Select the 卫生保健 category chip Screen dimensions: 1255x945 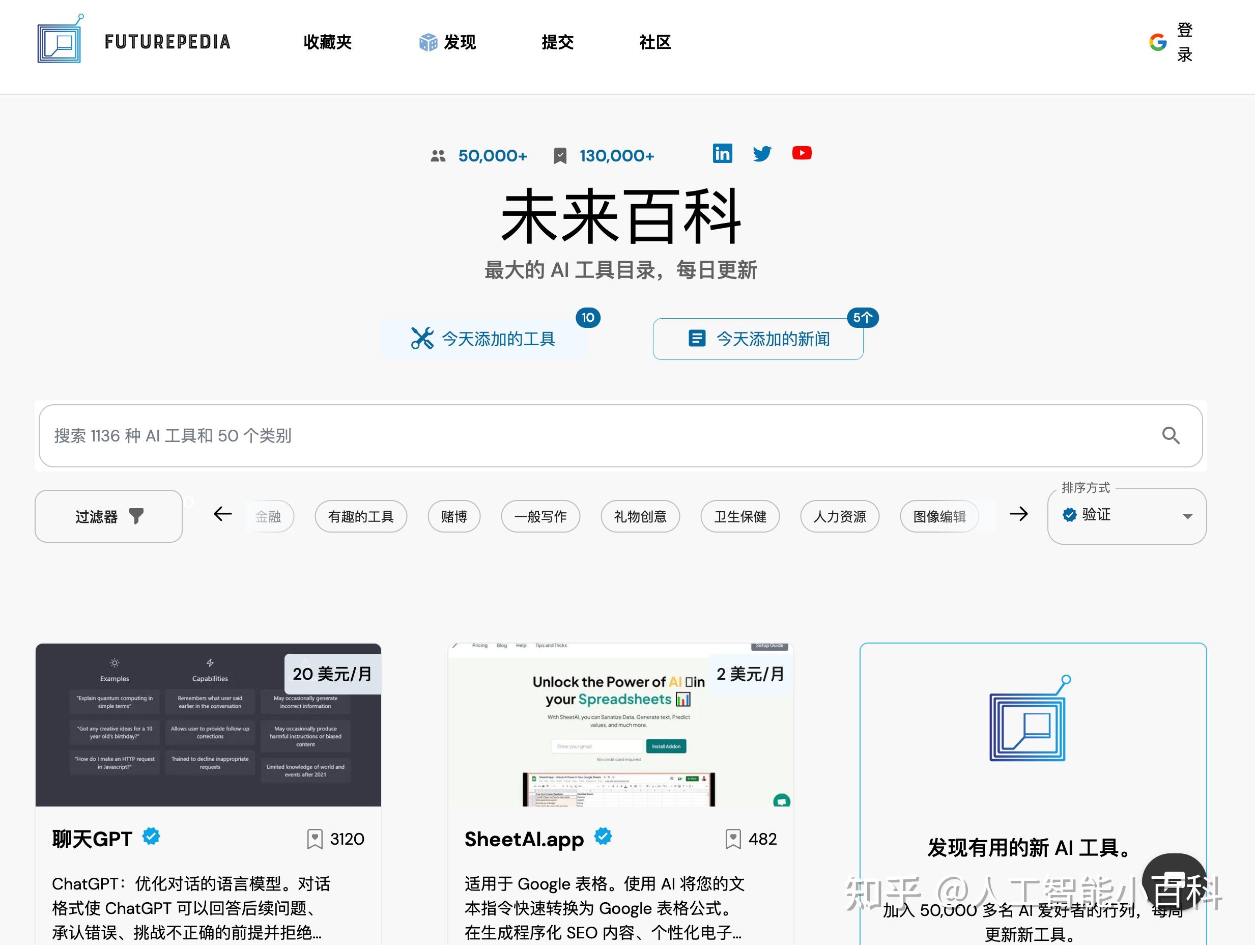[740, 516]
